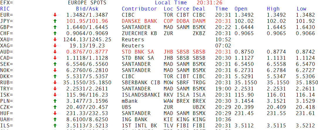Click contributor UBS
The width and height of the screenshot is (318, 130).
point(127,107)
